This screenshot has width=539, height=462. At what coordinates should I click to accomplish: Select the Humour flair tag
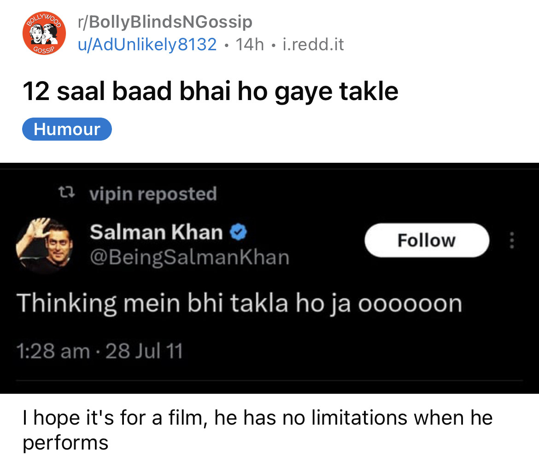tap(67, 129)
